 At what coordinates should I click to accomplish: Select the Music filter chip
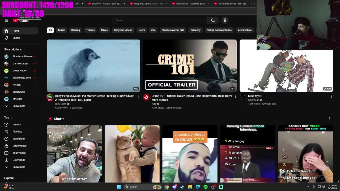coord(61,30)
